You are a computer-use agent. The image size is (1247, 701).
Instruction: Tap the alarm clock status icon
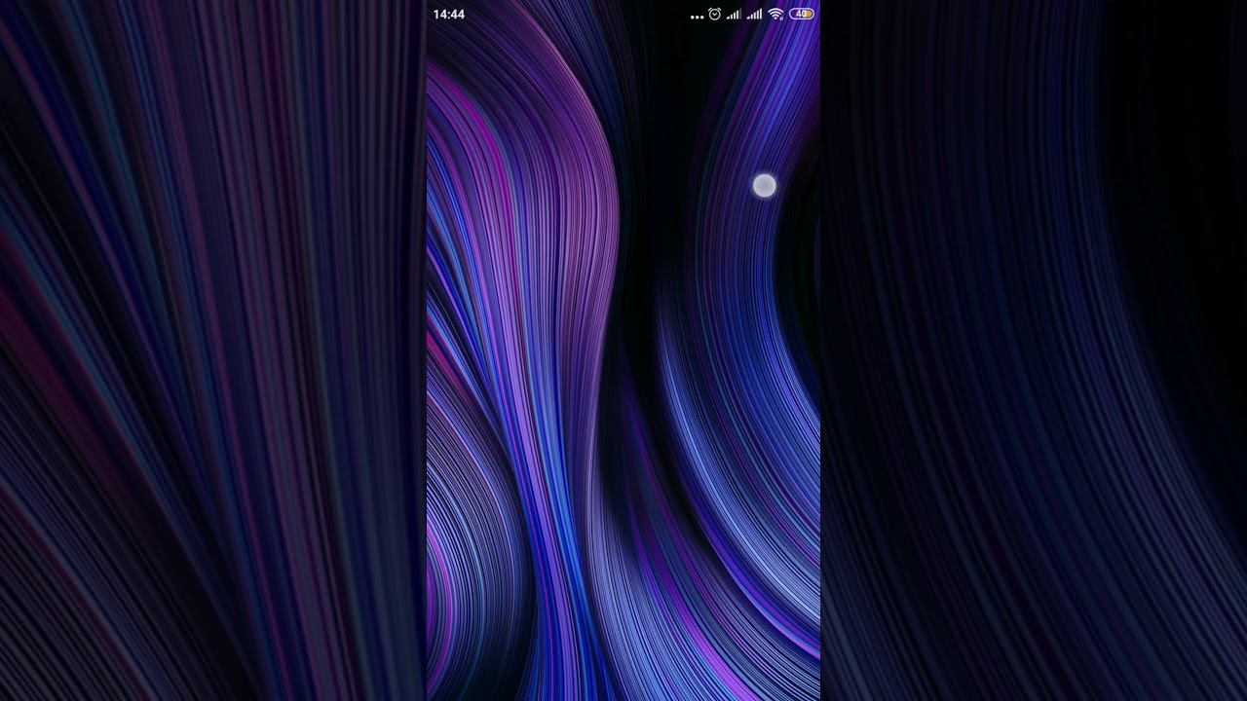(x=714, y=14)
